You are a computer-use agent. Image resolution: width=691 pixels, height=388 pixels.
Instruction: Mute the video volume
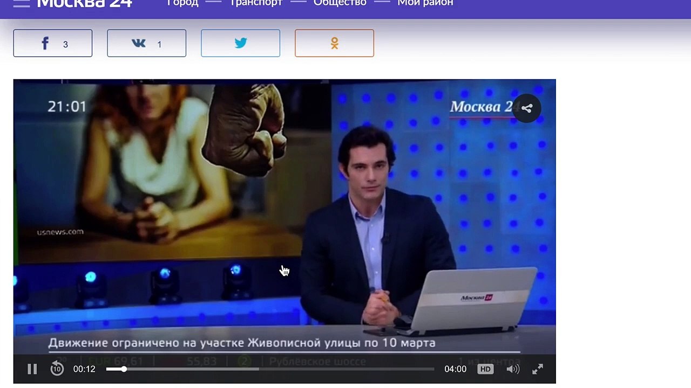pyautogui.click(x=513, y=369)
